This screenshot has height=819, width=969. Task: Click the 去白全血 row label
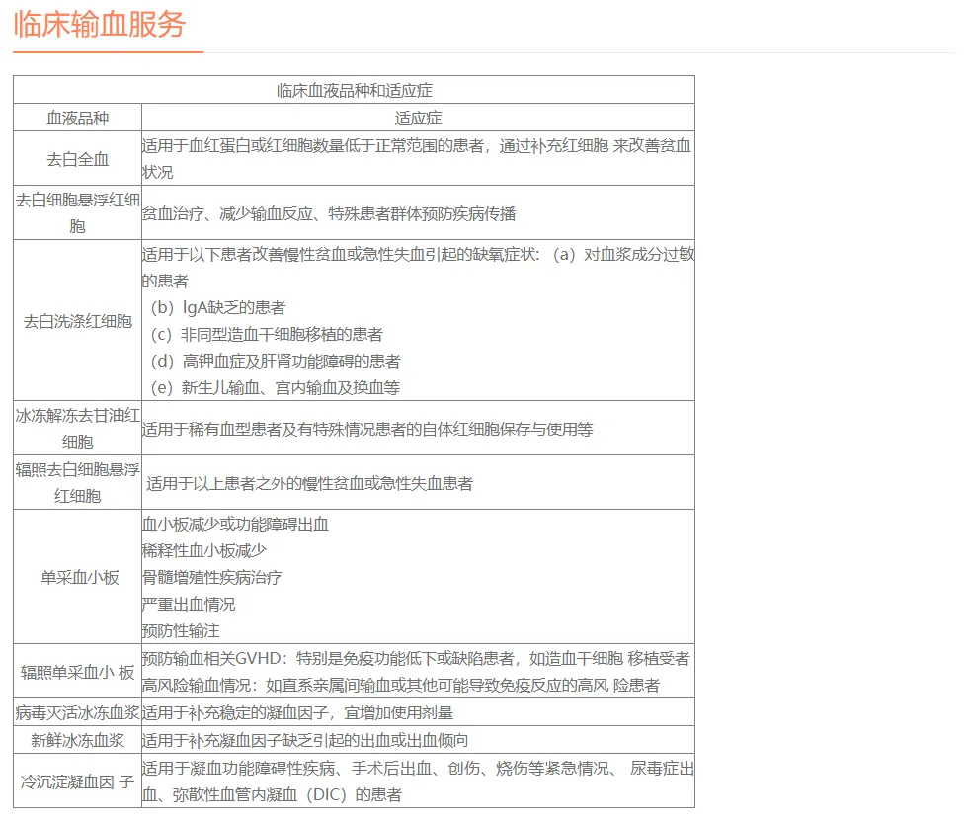coord(78,158)
